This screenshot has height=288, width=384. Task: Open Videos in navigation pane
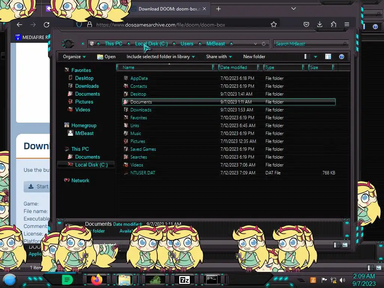pos(82,109)
